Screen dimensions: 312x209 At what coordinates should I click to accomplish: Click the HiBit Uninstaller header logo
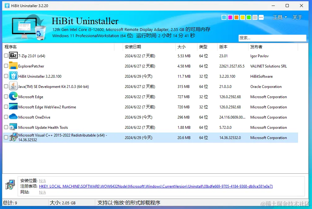[x=29, y=27]
